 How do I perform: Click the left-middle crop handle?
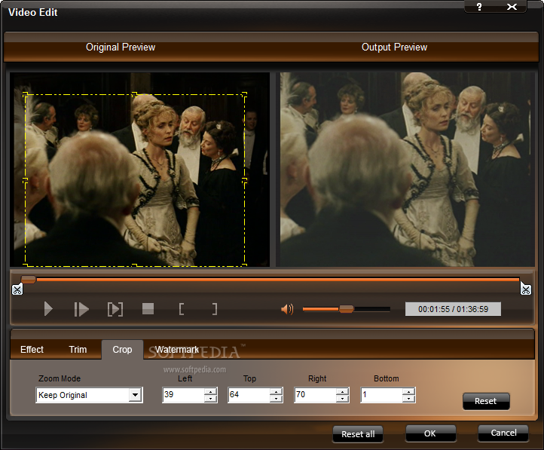(25, 181)
